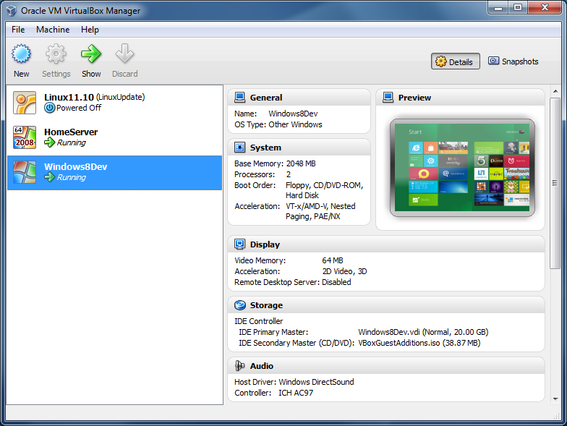Click the Display section screen icon
This screenshot has height=426, width=567.
coord(240,244)
